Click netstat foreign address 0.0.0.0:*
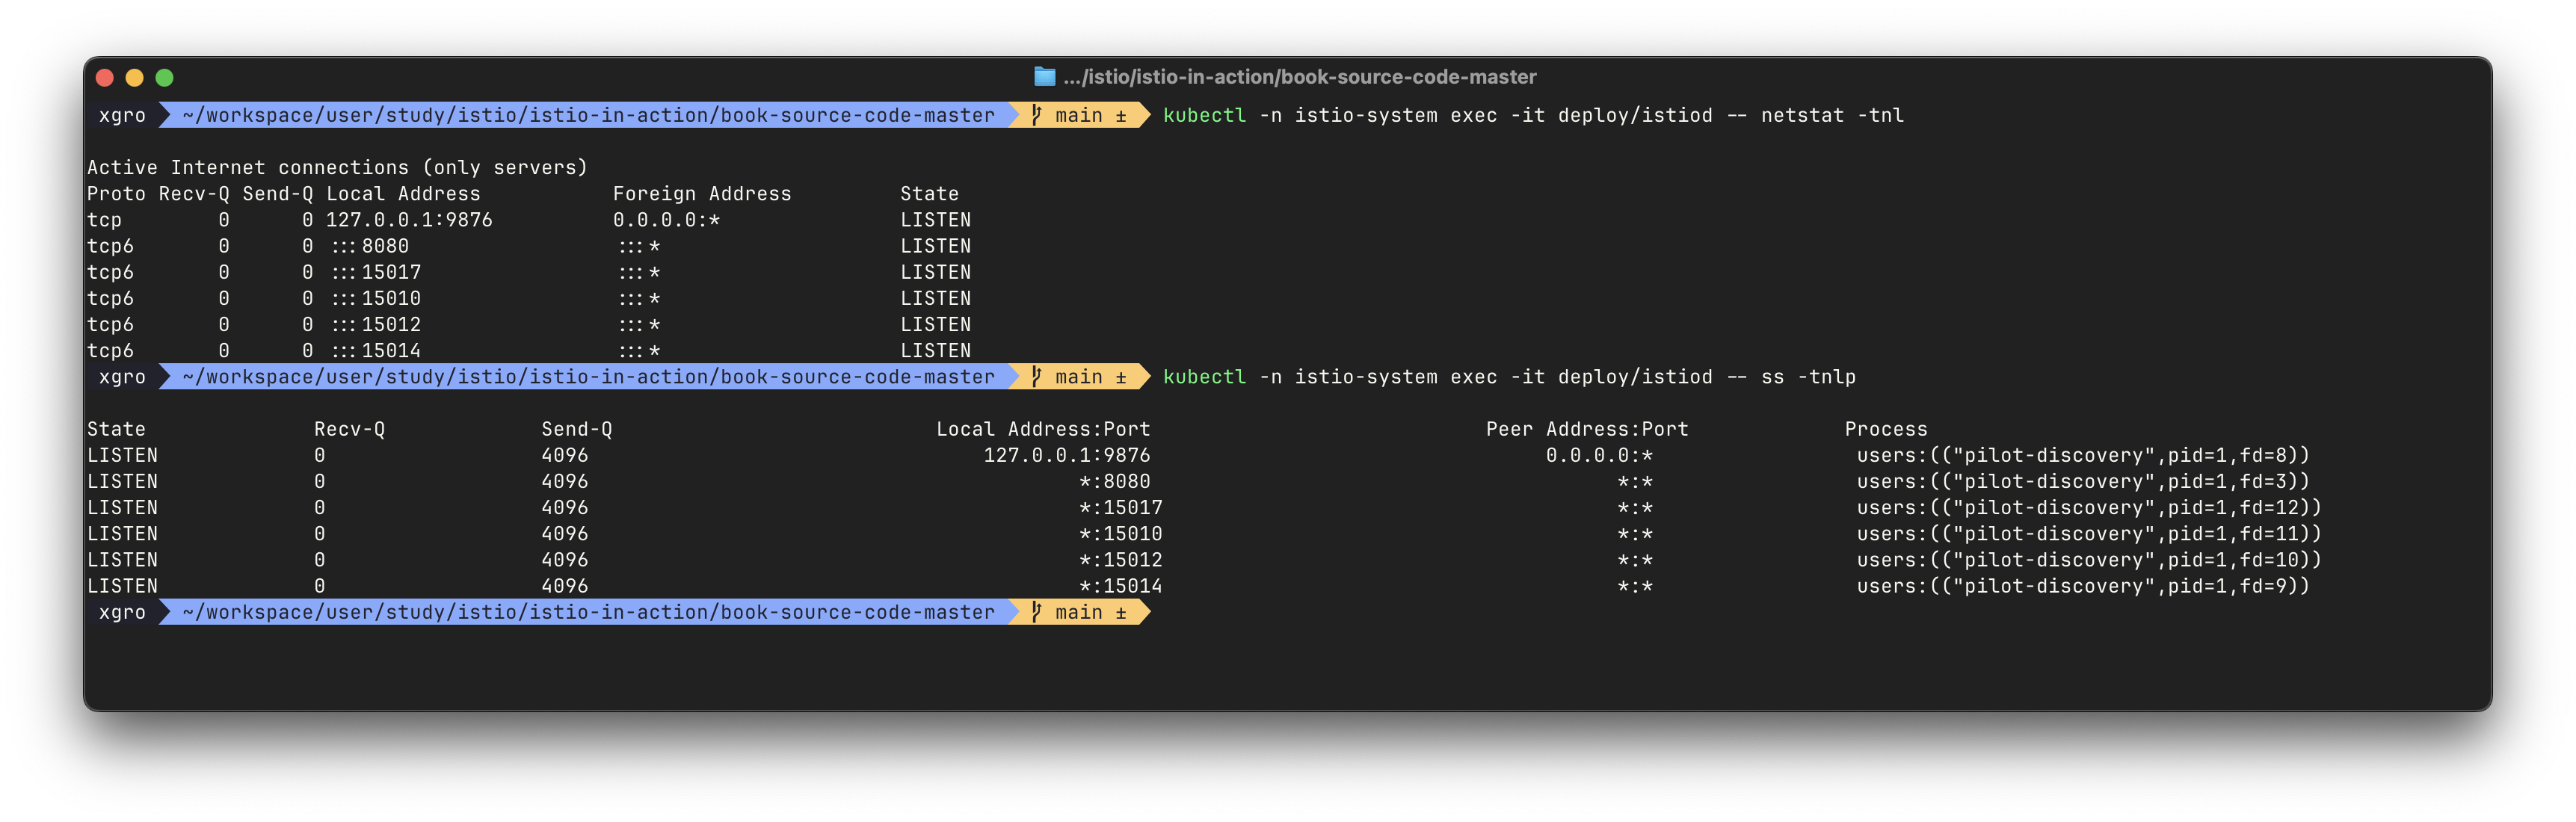Screen dimensions: 2576x822 [667, 219]
